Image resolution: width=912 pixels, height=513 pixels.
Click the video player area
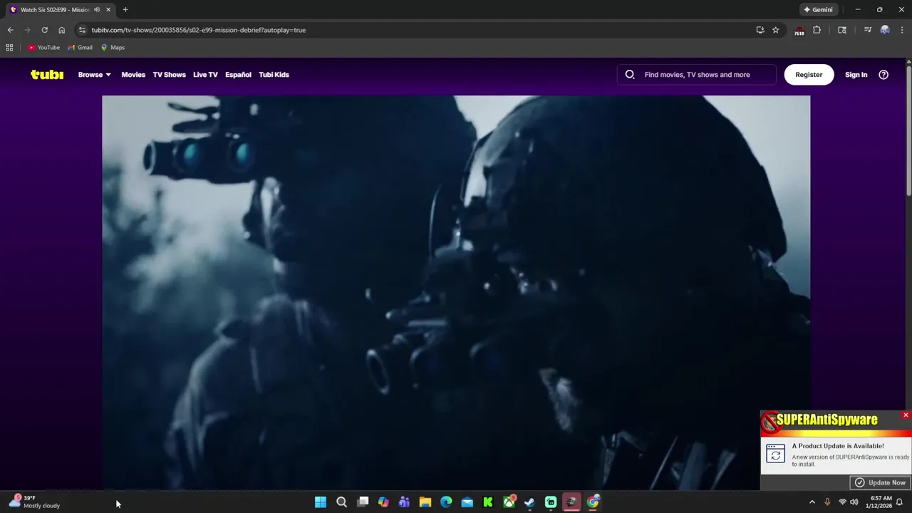pyautogui.click(x=456, y=292)
